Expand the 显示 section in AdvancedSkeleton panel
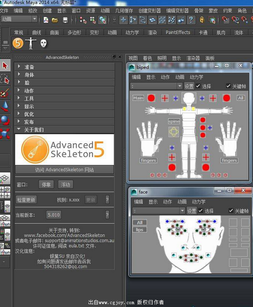The image size is (253, 307). click(x=65, y=106)
